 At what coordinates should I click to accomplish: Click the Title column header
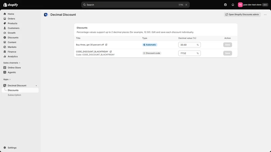(x=78, y=38)
